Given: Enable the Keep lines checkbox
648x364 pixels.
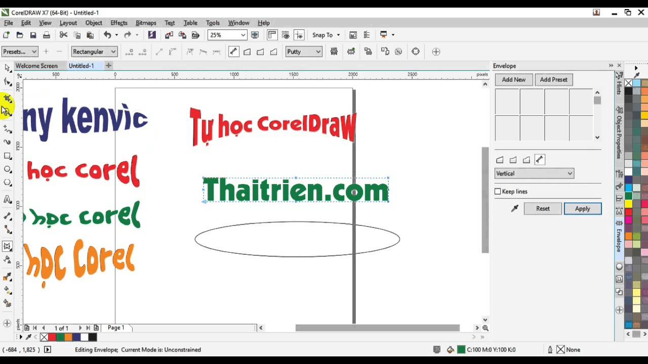Looking at the screenshot, I should (498, 192).
